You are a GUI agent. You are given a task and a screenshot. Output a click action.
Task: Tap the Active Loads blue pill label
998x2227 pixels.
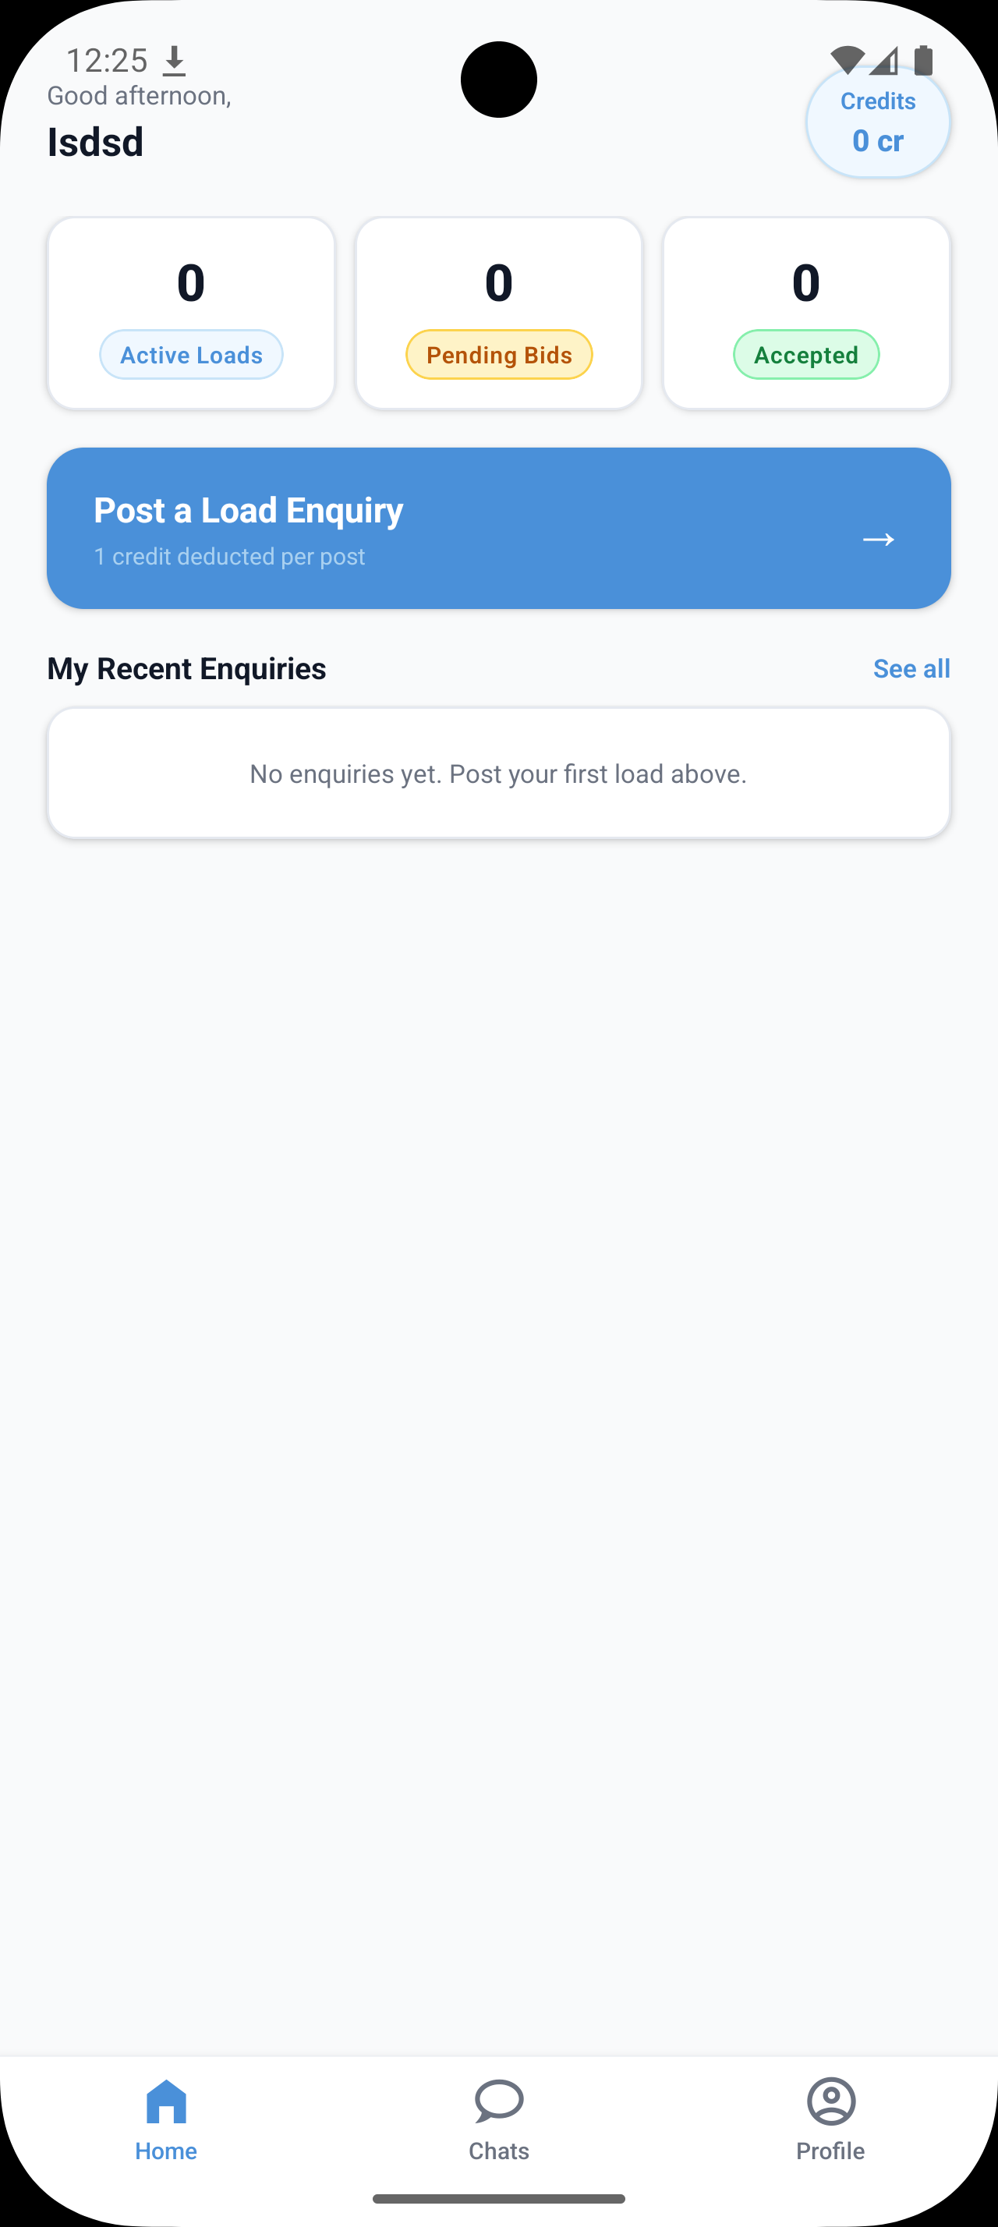tap(191, 355)
